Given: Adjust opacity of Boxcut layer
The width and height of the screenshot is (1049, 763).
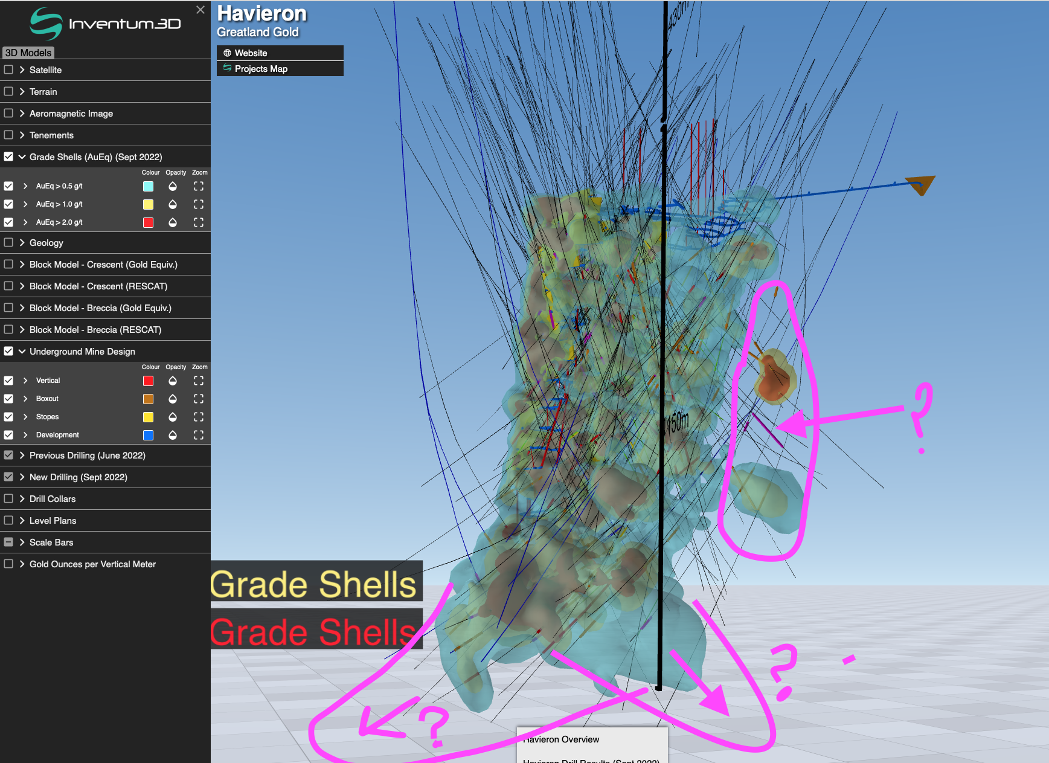Looking at the screenshot, I should pos(173,399).
